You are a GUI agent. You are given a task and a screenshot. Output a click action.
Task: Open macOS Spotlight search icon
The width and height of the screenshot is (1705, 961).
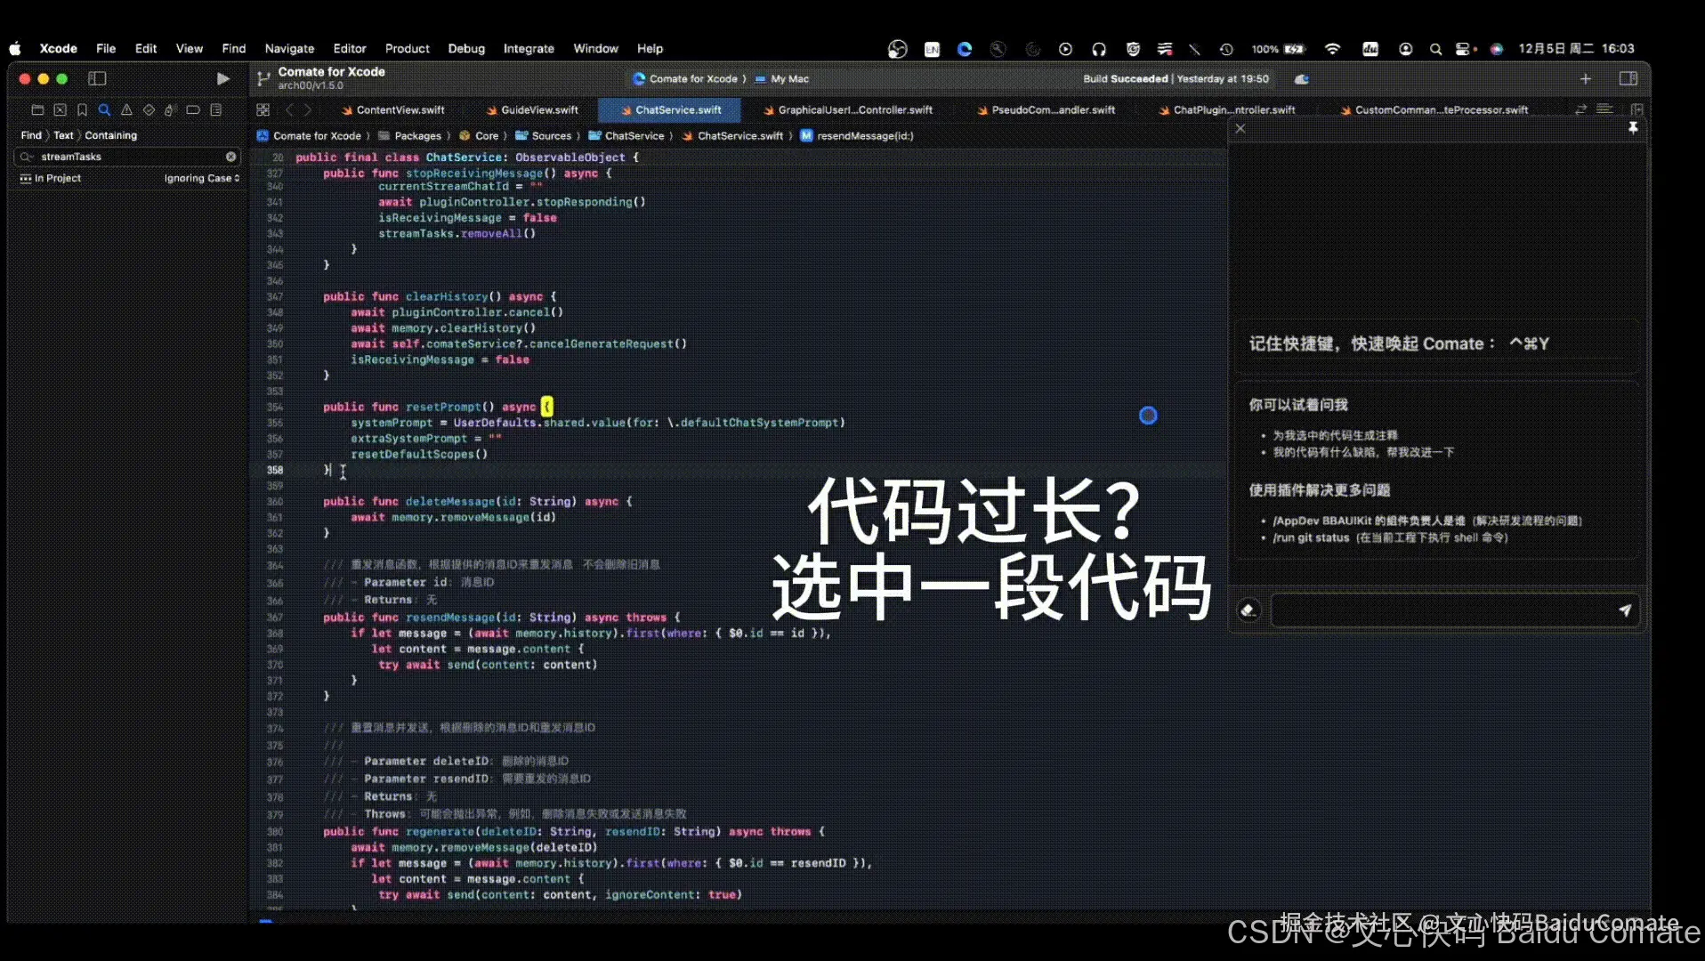tap(1435, 50)
